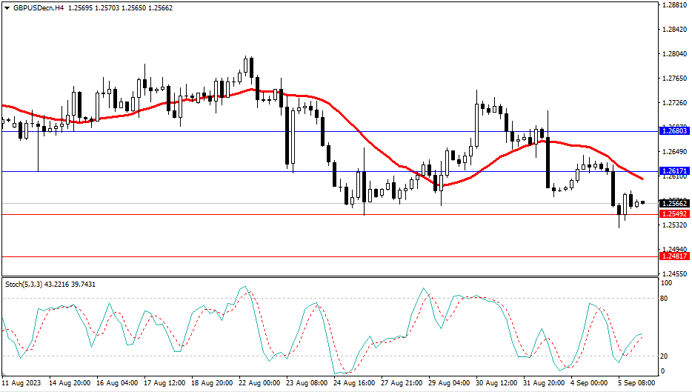
Task: Click the 11 Aug 2023 date label
Action: tap(22, 384)
